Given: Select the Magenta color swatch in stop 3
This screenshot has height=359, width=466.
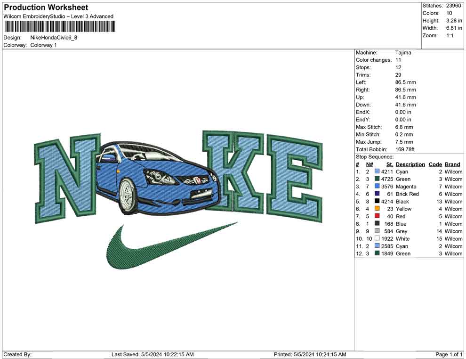Looking at the screenshot, I should pyautogui.click(x=377, y=187).
